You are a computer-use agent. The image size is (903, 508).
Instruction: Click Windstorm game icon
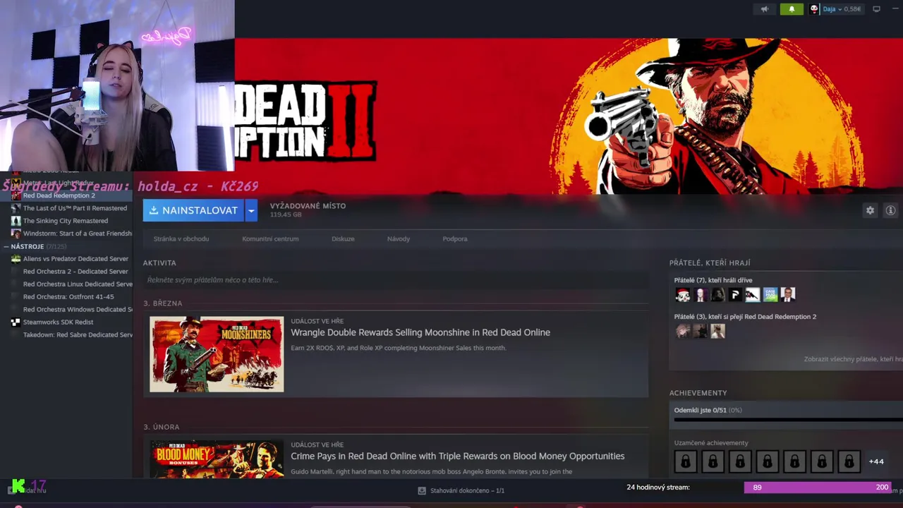(16, 234)
